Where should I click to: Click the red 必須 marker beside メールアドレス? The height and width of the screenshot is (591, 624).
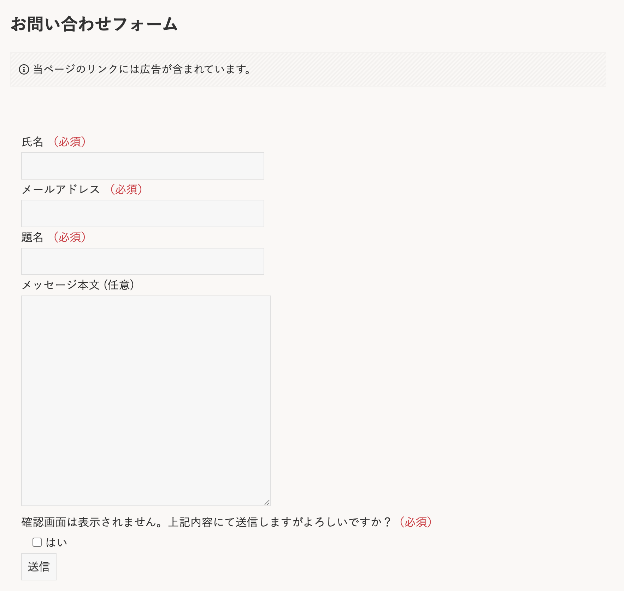click(126, 189)
